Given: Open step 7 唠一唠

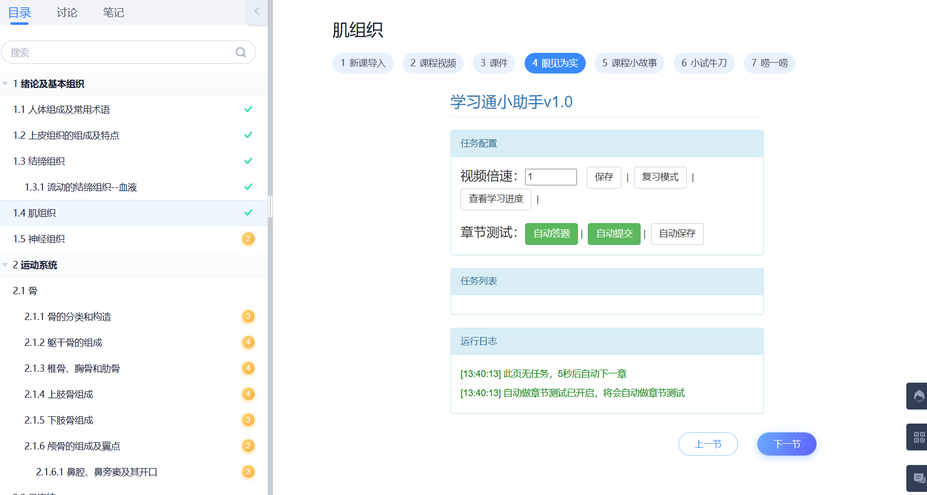Looking at the screenshot, I should click(x=770, y=63).
